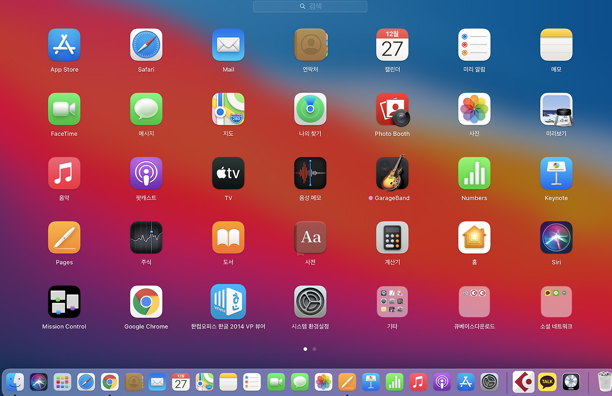The width and height of the screenshot is (612, 396).
Task: Open Keynote in the Launchpad grid
Action: click(x=557, y=173)
